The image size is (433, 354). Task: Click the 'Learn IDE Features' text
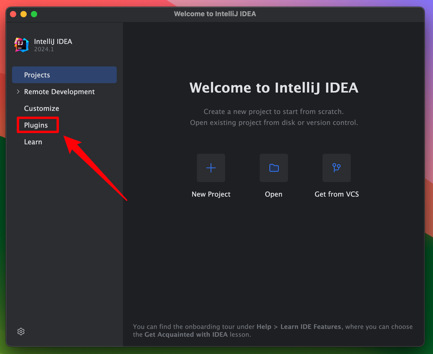pyautogui.click(x=311, y=327)
